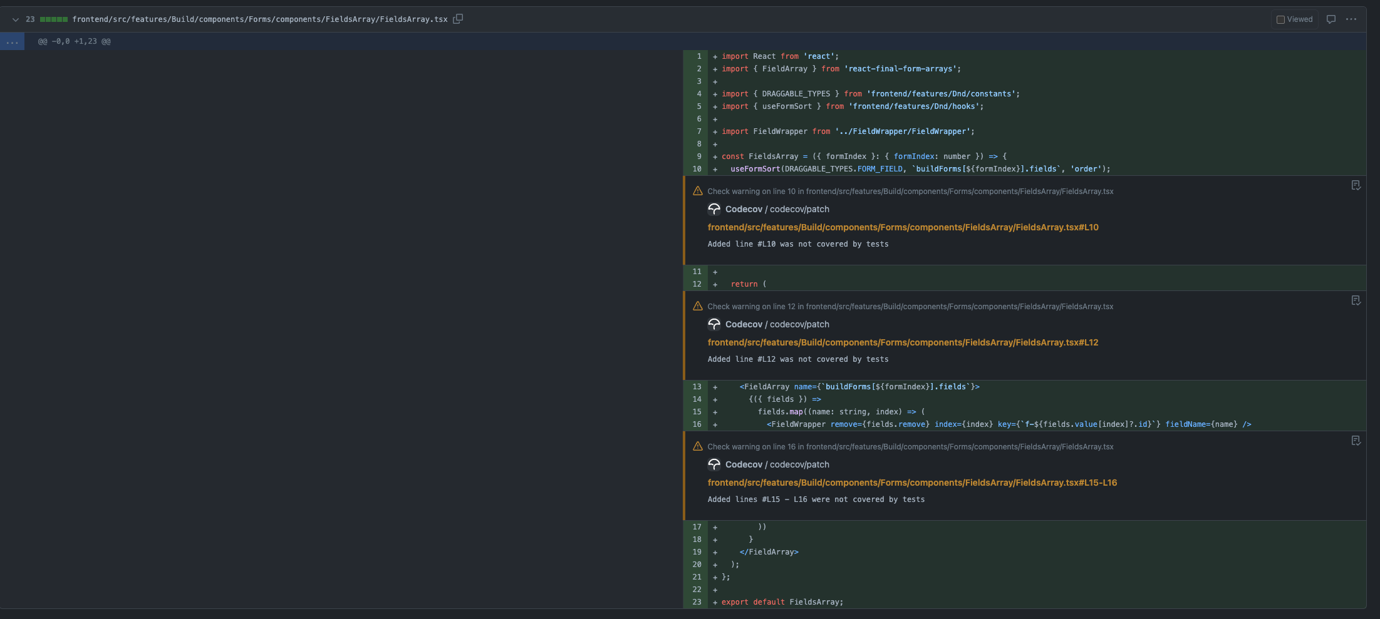Select line number 16
The height and width of the screenshot is (619, 1380).
(x=696, y=424)
